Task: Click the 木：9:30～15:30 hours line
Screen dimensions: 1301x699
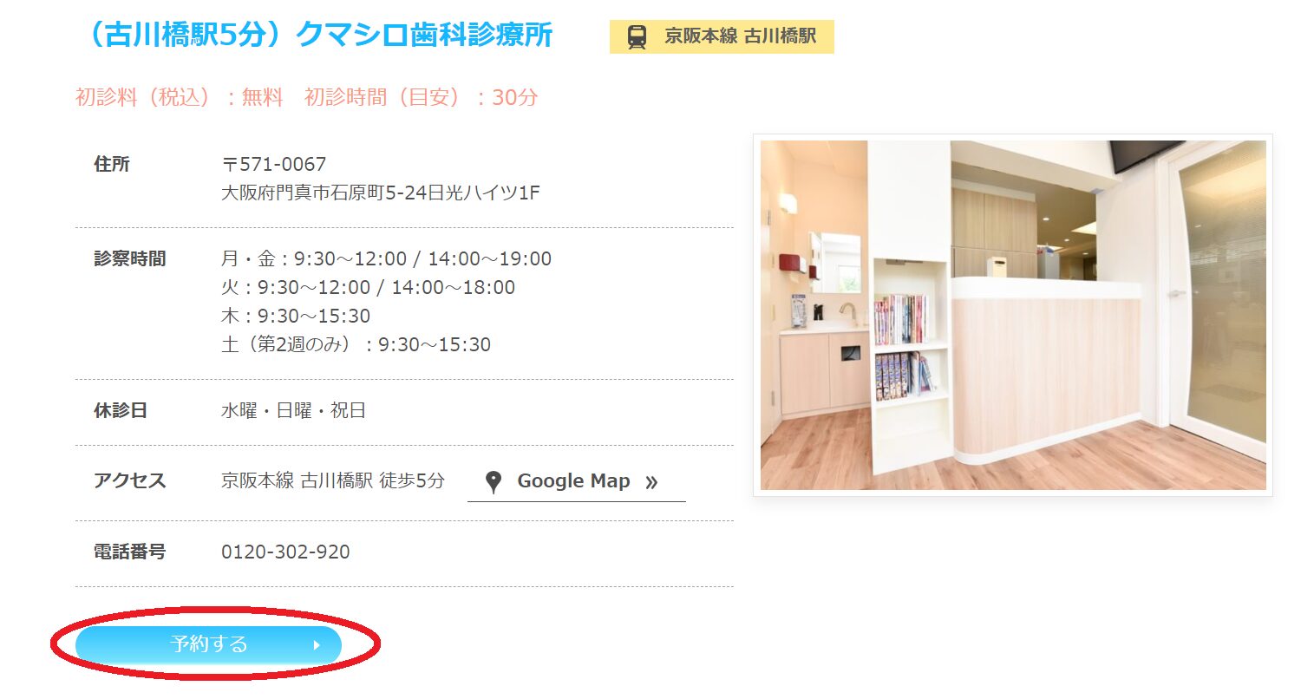Action: point(296,316)
